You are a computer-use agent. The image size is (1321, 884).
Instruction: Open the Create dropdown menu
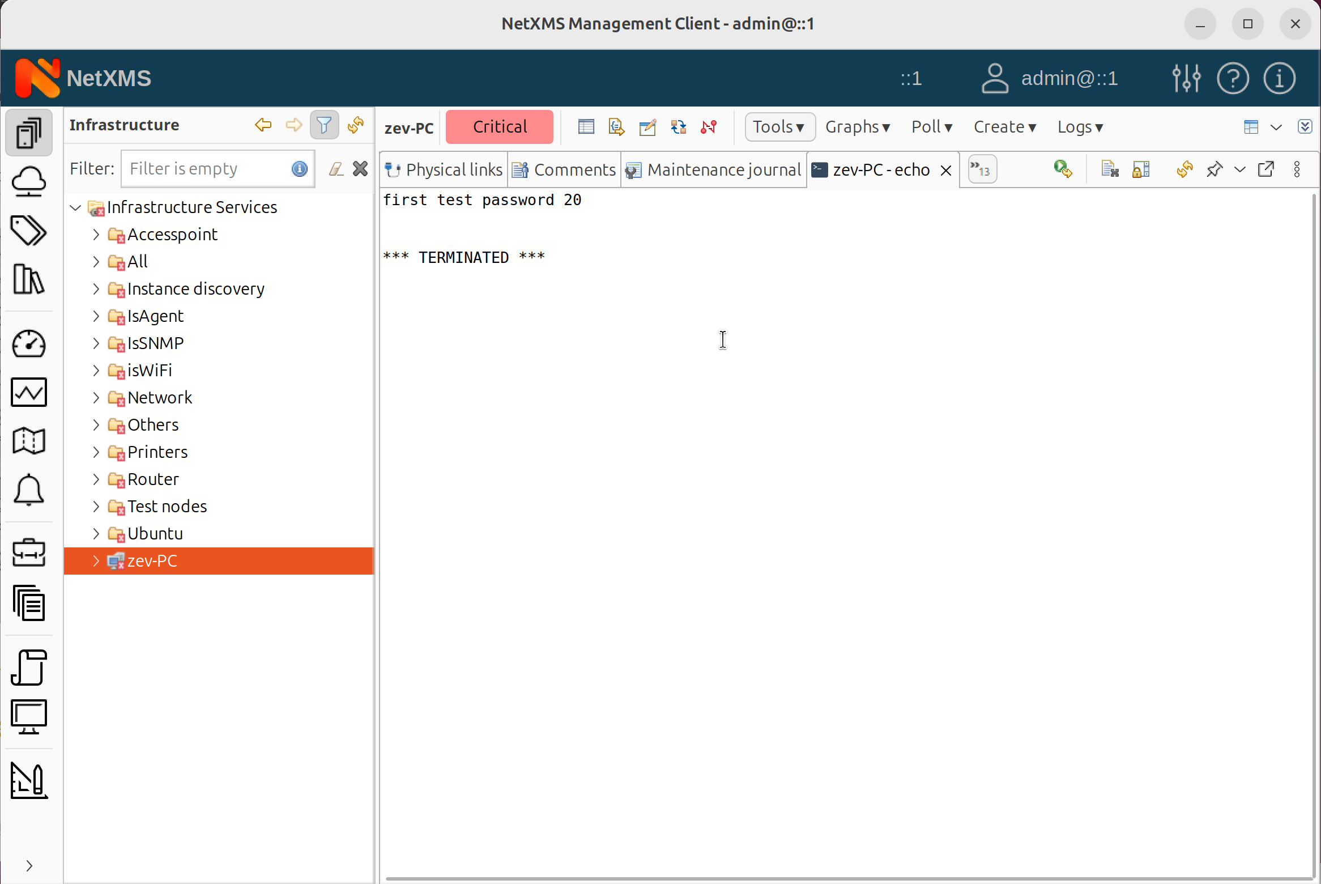coord(1005,127)
